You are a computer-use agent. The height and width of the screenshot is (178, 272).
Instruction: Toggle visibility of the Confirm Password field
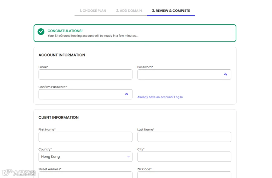click(126, 94)
